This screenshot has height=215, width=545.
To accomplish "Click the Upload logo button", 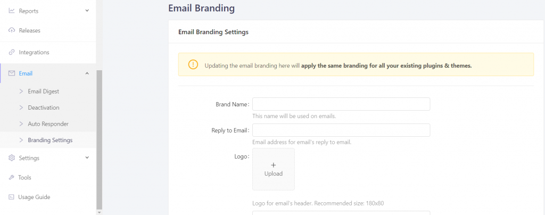I will click(x=274, y=169).
